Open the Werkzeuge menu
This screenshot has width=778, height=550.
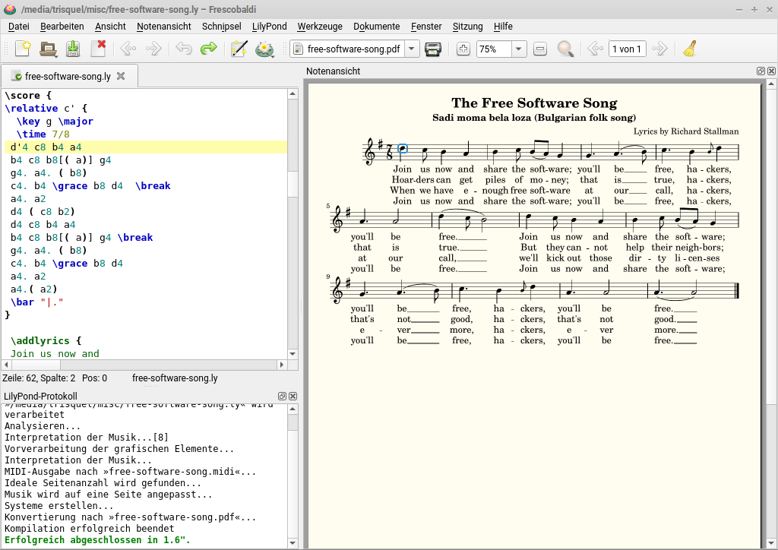[320, 27]
